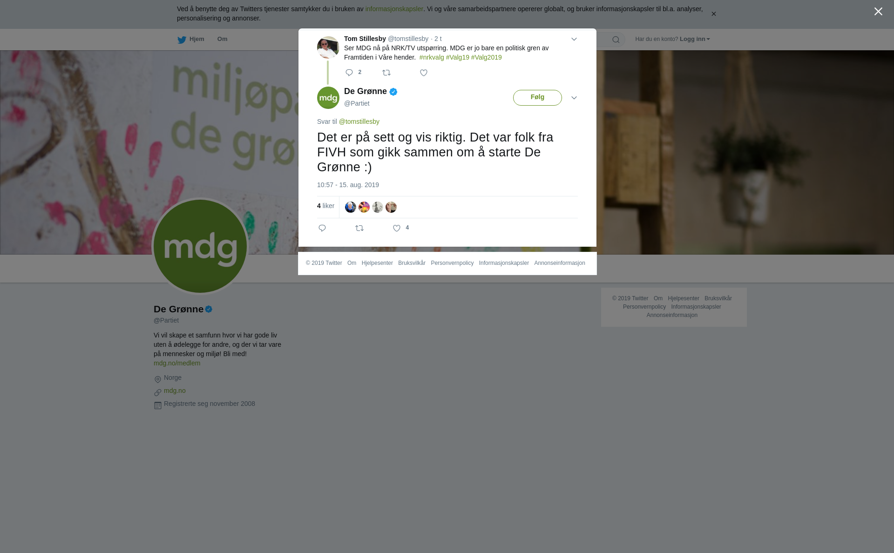Viewport: 894px width, 553px height.
Task: Close the tweet overlay with the large X
Action: 878,12
